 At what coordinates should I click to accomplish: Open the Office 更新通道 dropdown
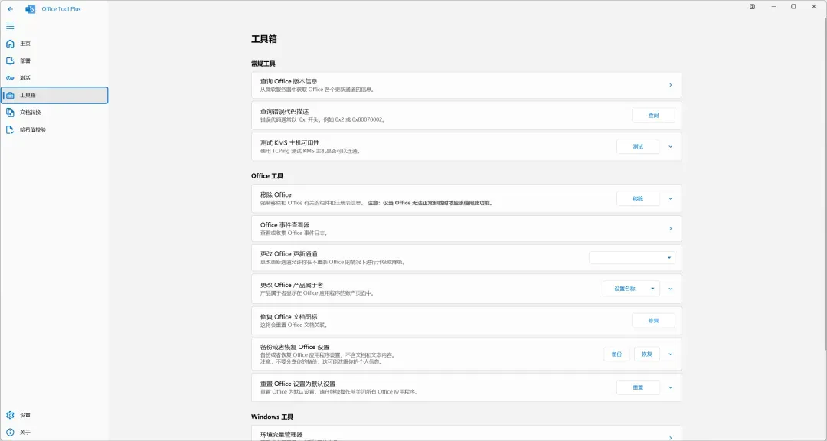pyautogui.click(x=632, y=257)
